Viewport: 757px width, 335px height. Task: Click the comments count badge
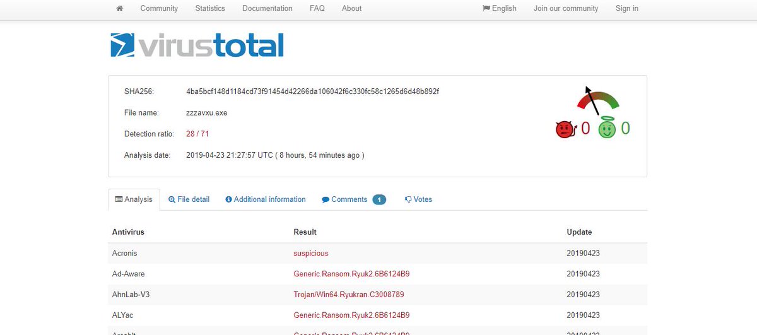[379, 199]
